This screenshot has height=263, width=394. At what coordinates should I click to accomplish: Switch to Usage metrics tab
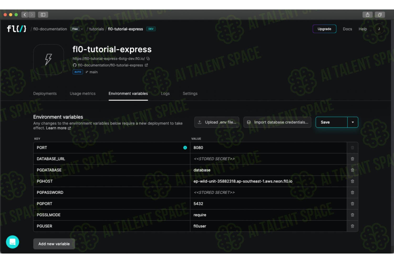pos(82,93)
